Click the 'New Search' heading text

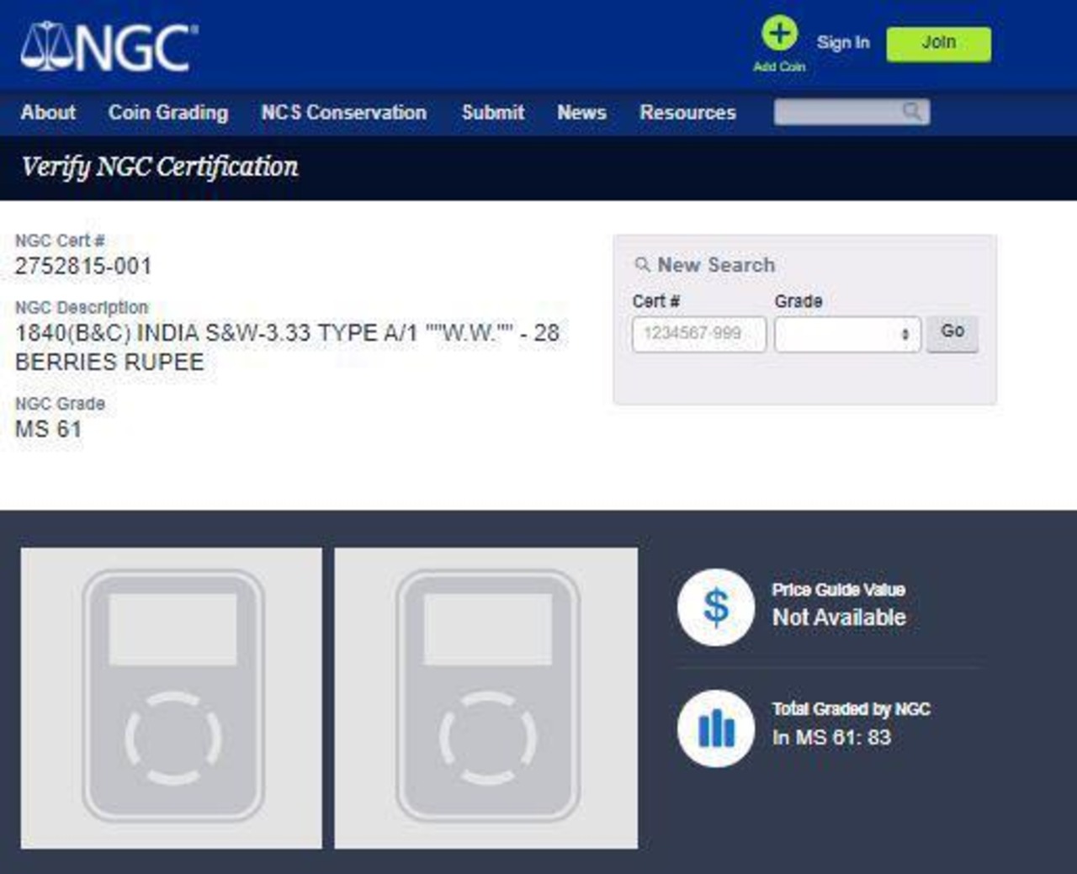pos(716,265)
